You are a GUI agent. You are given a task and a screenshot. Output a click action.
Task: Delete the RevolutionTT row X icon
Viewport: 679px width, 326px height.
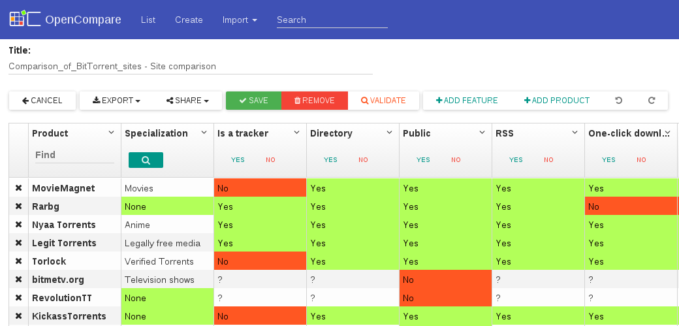[x=19, y=298]
